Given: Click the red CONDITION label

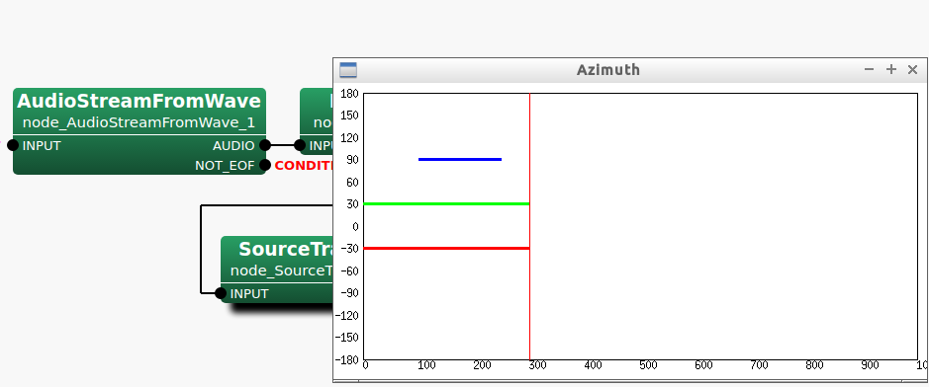Looking at the screenshot, I should 304,166.
